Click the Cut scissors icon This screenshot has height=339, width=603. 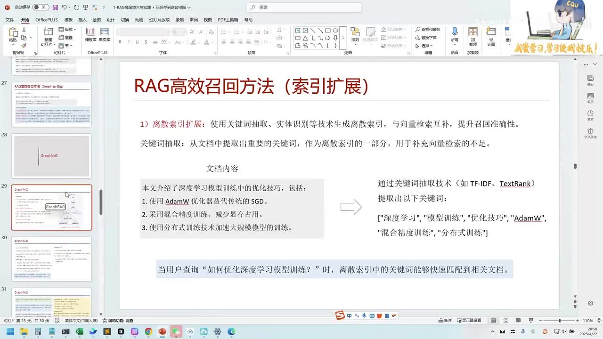coord(24,30)
